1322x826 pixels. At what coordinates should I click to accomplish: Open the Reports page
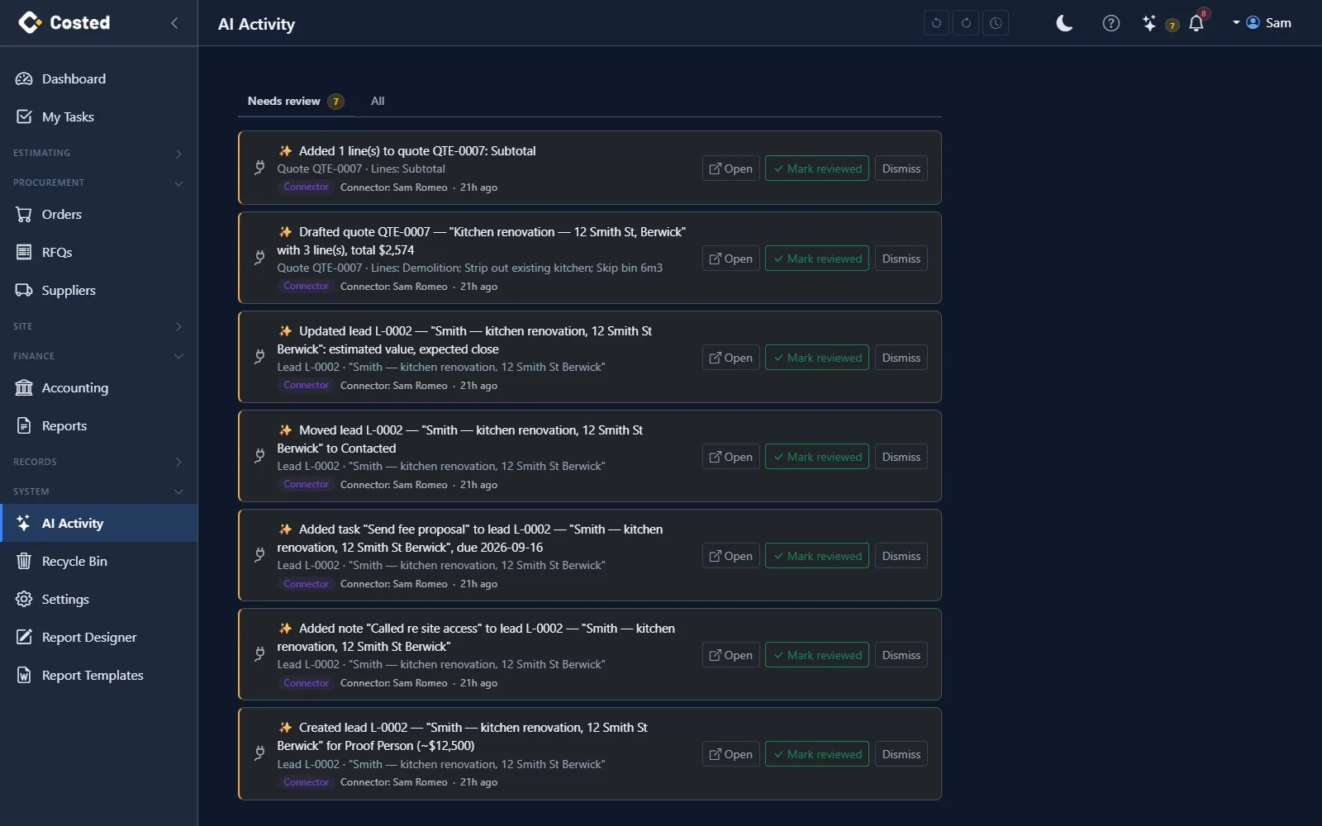98,425
